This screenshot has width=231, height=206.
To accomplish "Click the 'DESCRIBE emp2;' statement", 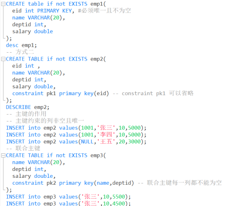I will click(x=28, y=107).
